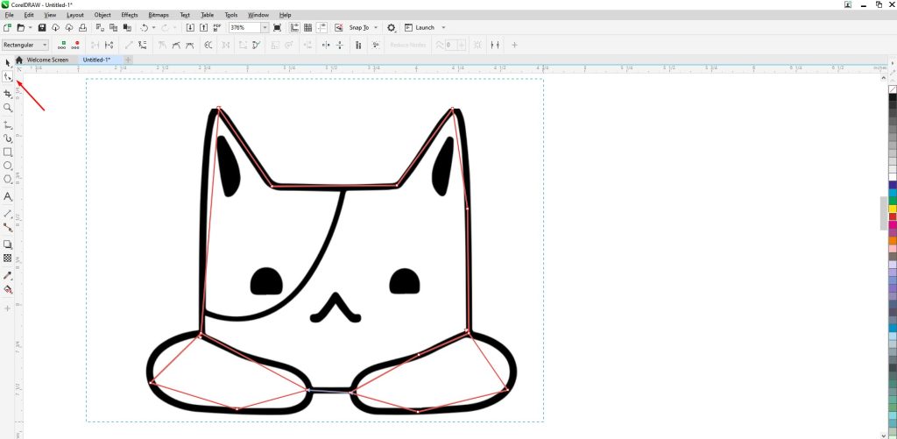Open the Table menu
This screenshot has height=439, width=897.
pyautogui.click(x=207, y=15)
